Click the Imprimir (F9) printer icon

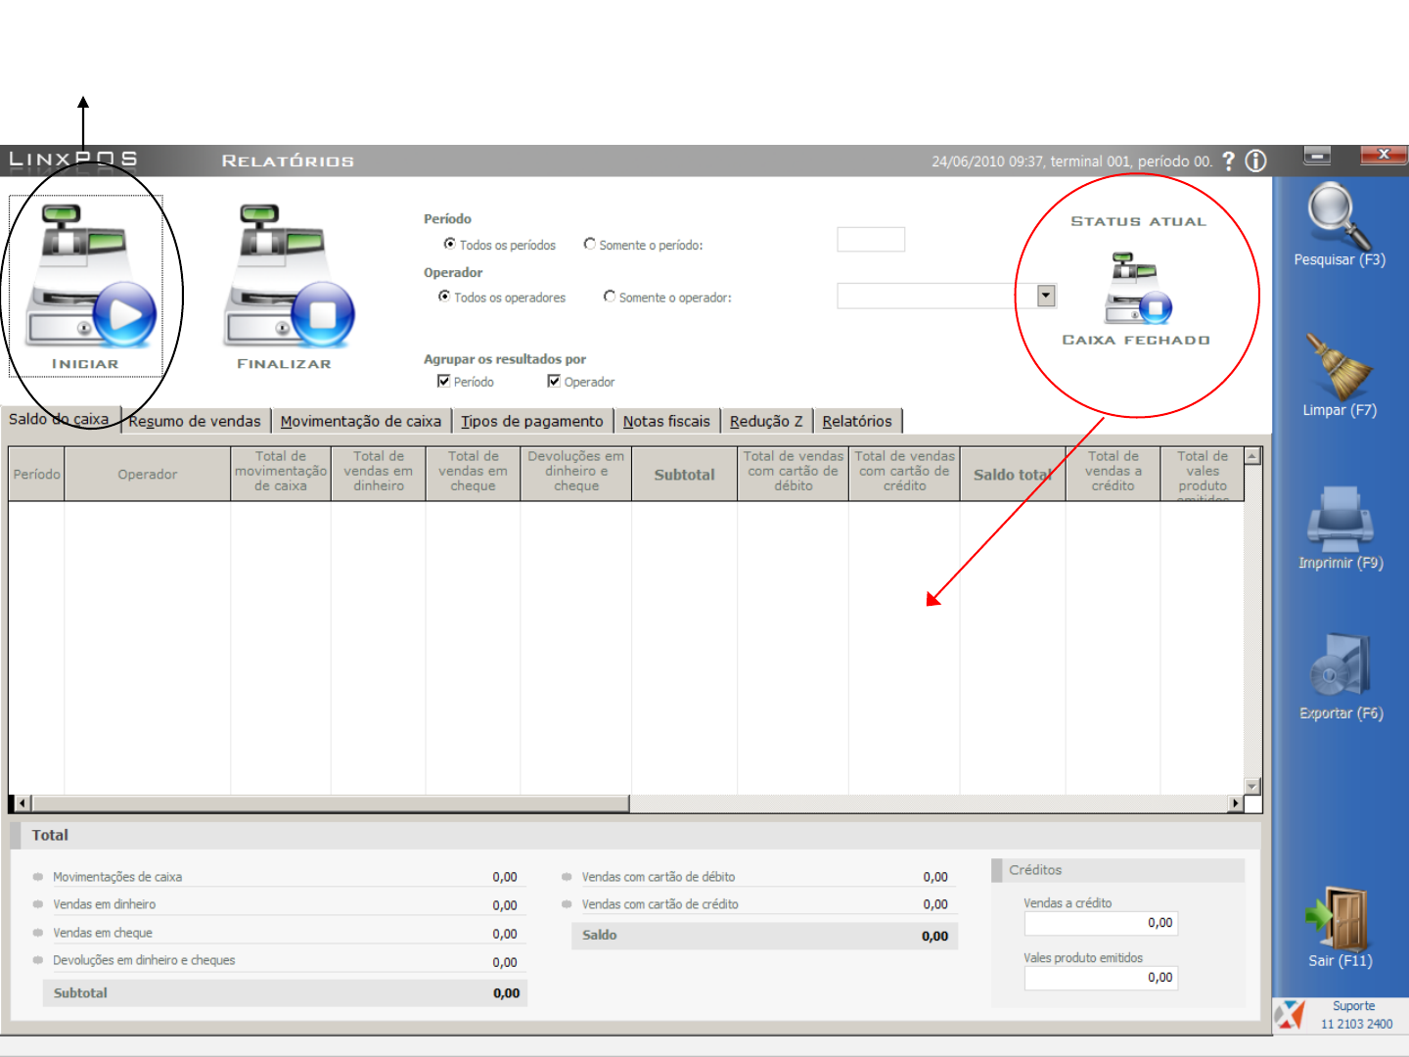pos(1340,519)
